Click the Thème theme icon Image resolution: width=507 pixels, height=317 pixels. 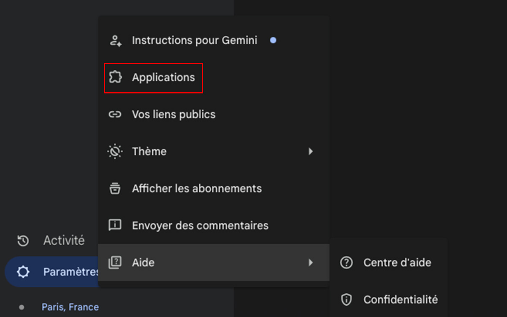coord(115,151)
